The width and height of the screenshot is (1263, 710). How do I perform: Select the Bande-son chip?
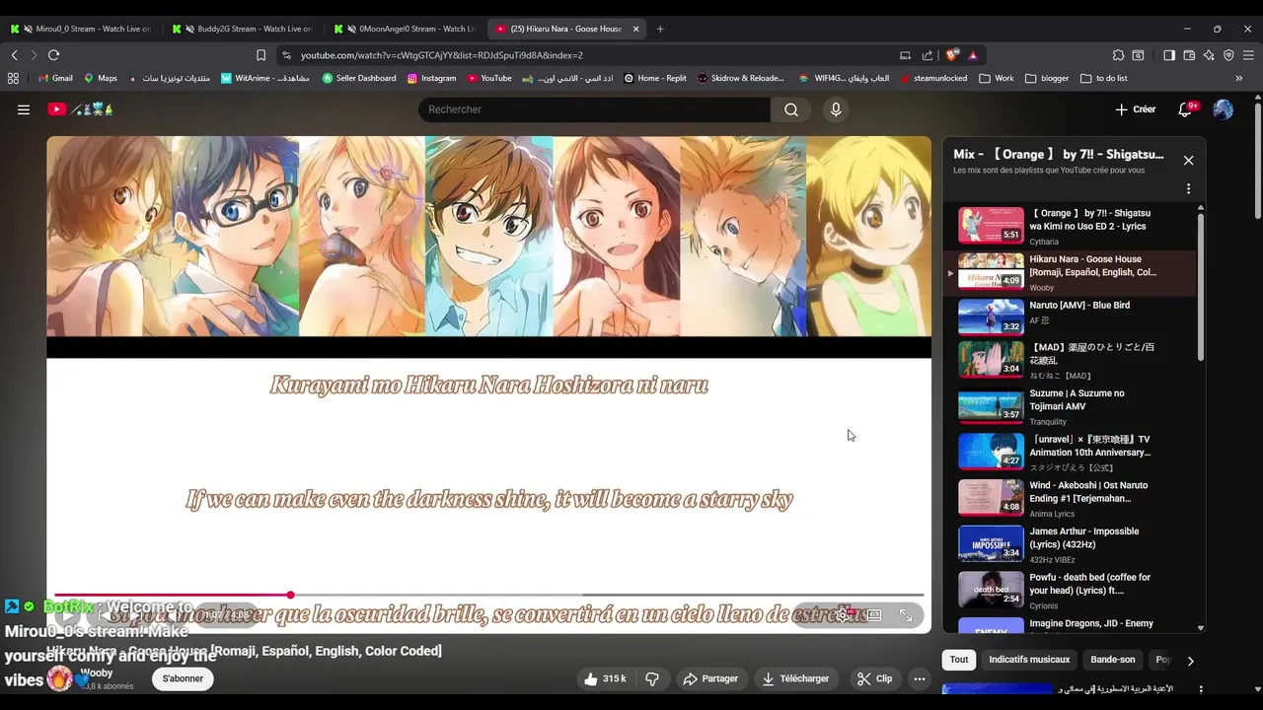pos(1113,660)
